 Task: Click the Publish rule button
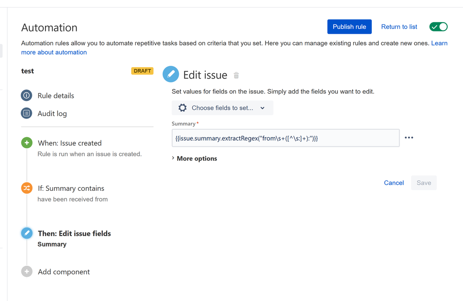click(349, 27)
